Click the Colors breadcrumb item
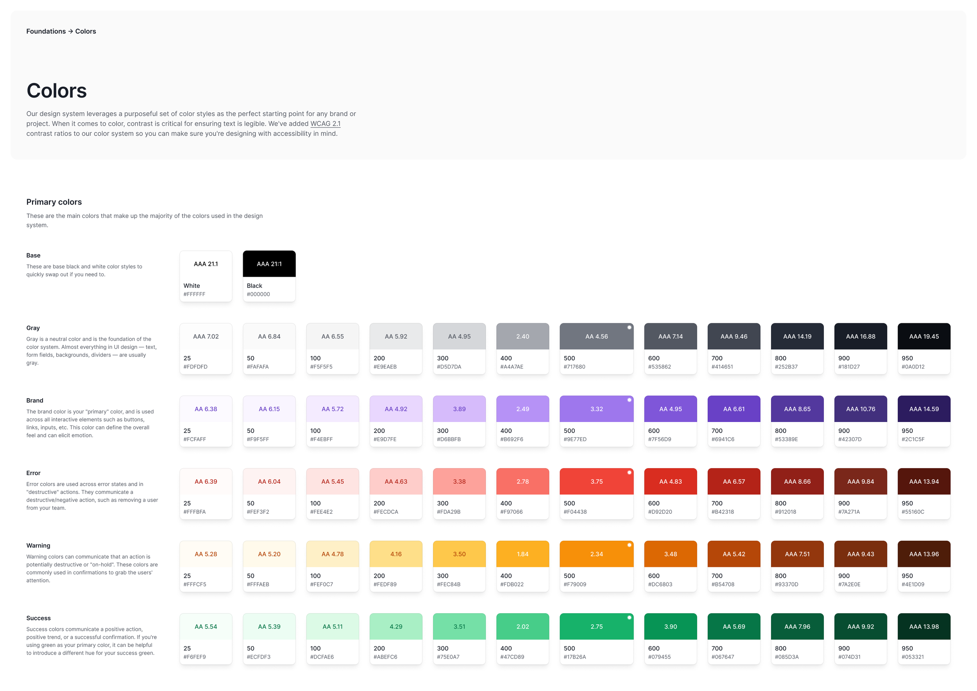The height and width of the screenshot is (691, 977). (x=86, y=31)
